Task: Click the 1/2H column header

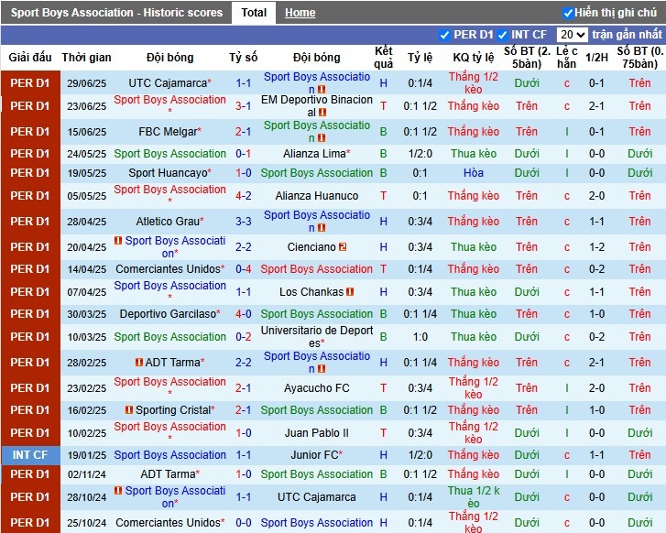Action: click(x=596, y=58)
